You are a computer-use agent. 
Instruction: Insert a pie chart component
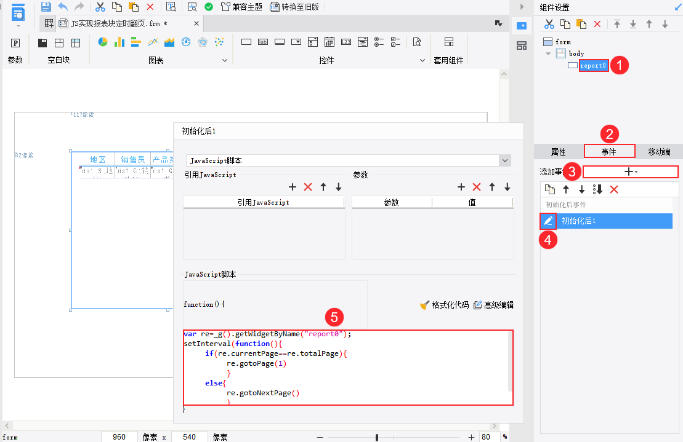tap(103, 42)
